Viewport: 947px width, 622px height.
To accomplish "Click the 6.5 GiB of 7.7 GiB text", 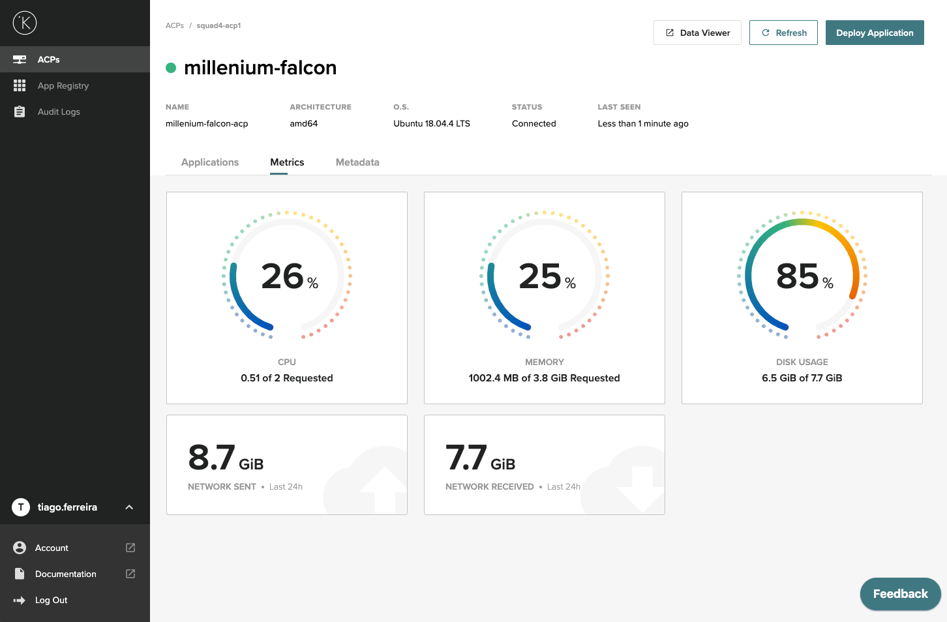I will pyautogui.click(x=802, y=378).
